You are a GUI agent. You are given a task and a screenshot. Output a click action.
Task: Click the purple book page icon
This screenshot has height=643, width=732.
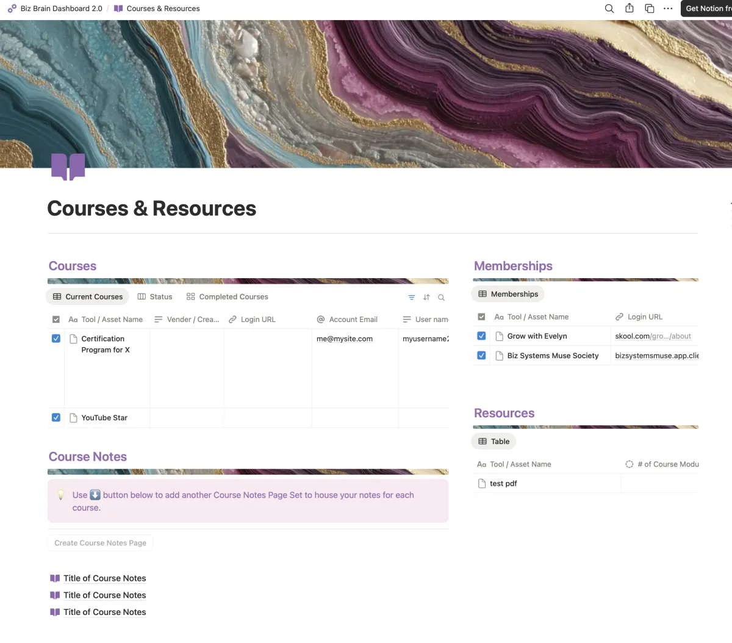pos(68,167)
